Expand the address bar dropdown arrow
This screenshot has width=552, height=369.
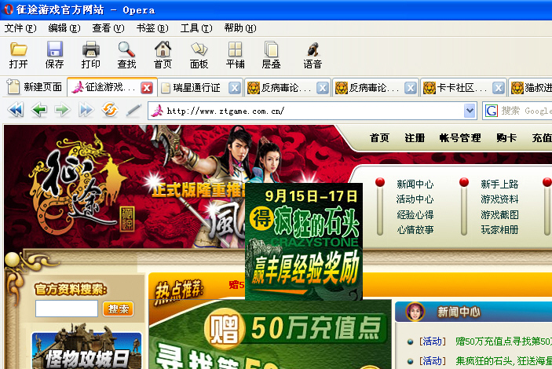470,111
